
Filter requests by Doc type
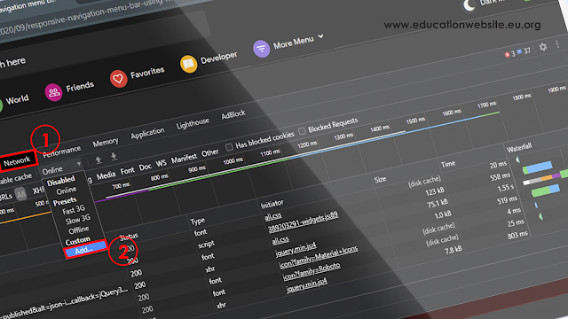click(146, 167)
